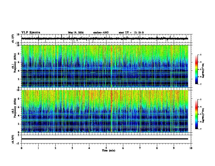The height and width of the screenshot is (166, 215).
Task: Click the -3 value on upper color scale
Action: point(200,55)
